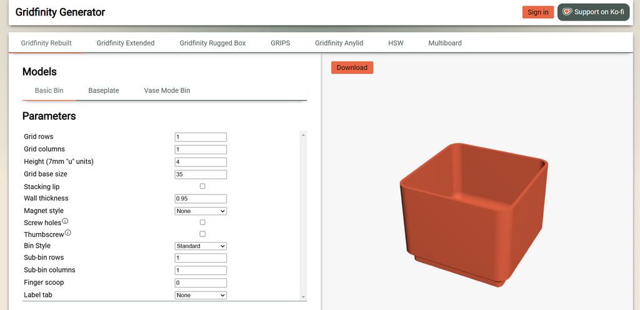
Task: Click the Gridfinity Generator title
Action: (x=60, y=12)
